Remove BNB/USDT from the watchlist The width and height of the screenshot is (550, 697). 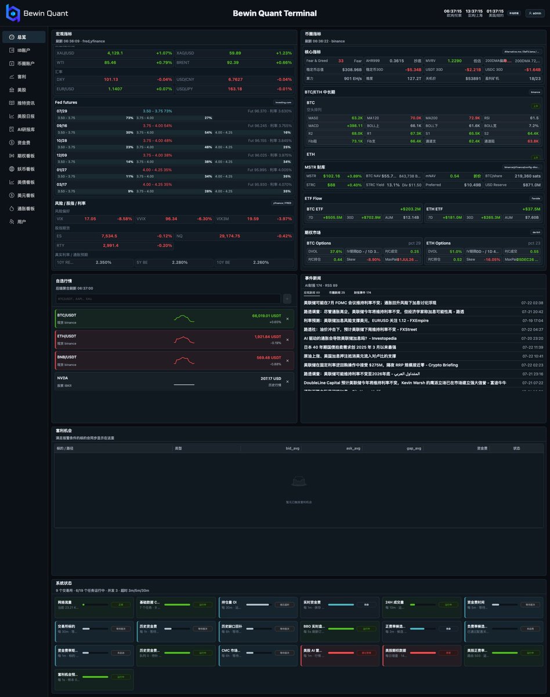[x=287, y=361]
